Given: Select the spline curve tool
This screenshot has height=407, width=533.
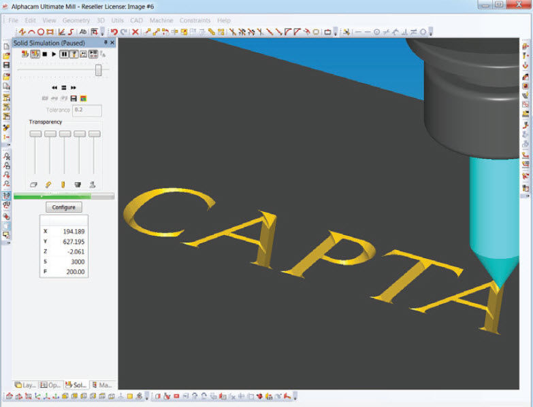Looking at the screenshot, I should pyautogui.click(x=71, y=32).
